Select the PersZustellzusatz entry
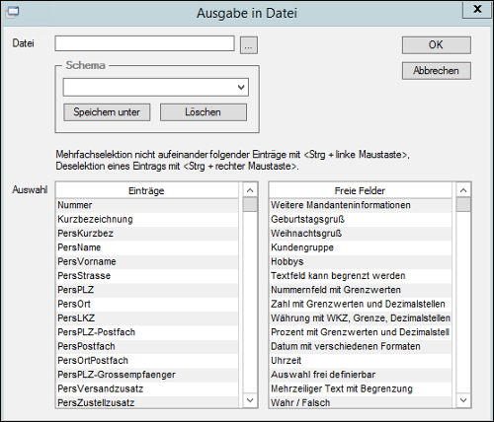Viewport: 494px width, 422px height. 147,402
